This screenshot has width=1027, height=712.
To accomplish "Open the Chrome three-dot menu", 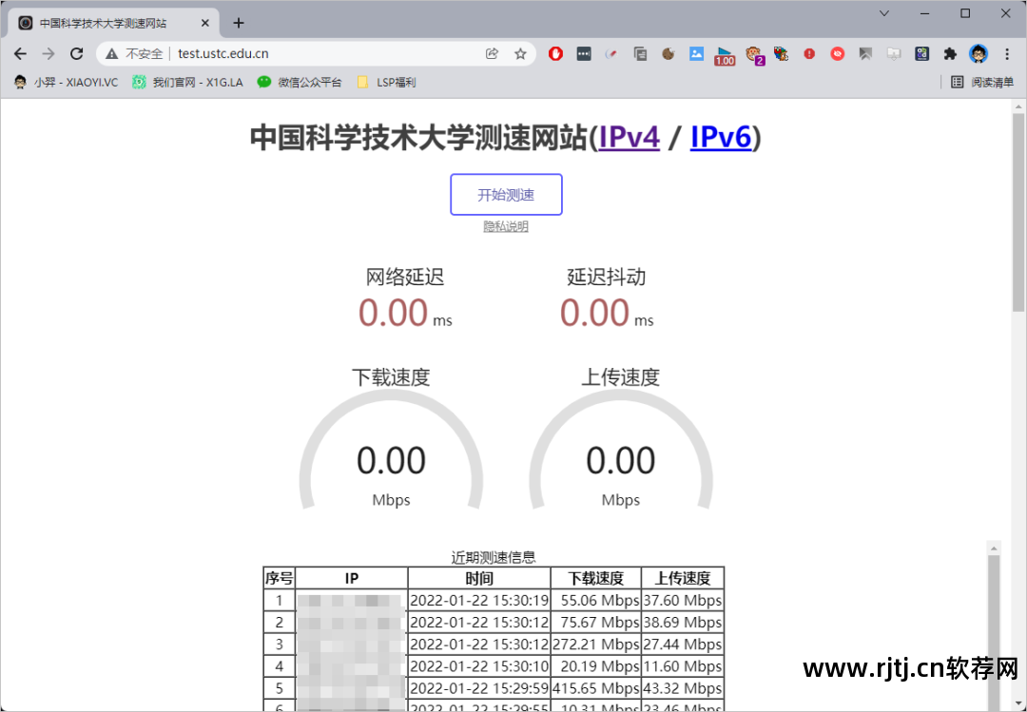I will pyautogui.click(x=1006, y=54).
